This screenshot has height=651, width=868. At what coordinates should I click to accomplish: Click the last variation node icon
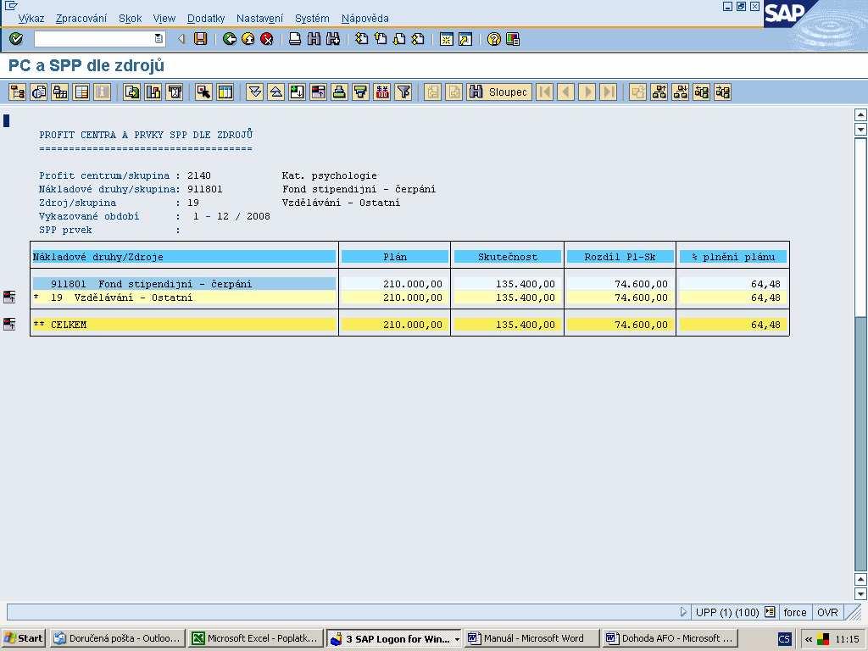722,92
